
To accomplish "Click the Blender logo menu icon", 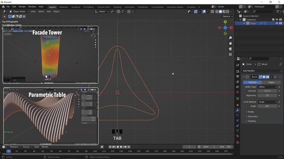I will [x=3, y=7].
